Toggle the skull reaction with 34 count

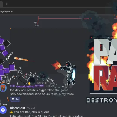[15, 99]
